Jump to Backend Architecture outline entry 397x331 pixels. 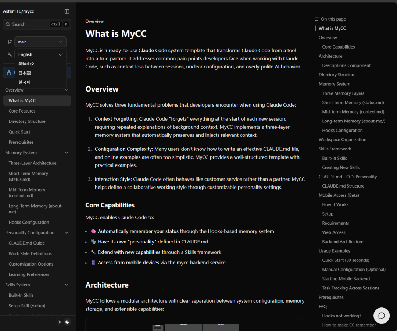tap(343, 242)
